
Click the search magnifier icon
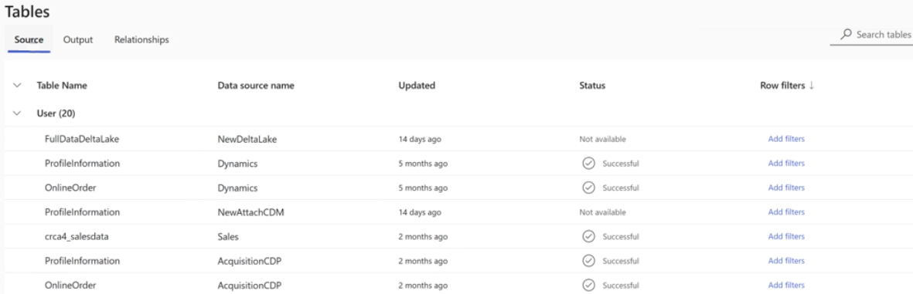846,34
